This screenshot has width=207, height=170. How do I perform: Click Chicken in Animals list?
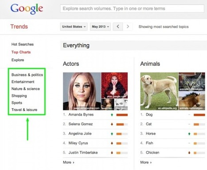152,153
